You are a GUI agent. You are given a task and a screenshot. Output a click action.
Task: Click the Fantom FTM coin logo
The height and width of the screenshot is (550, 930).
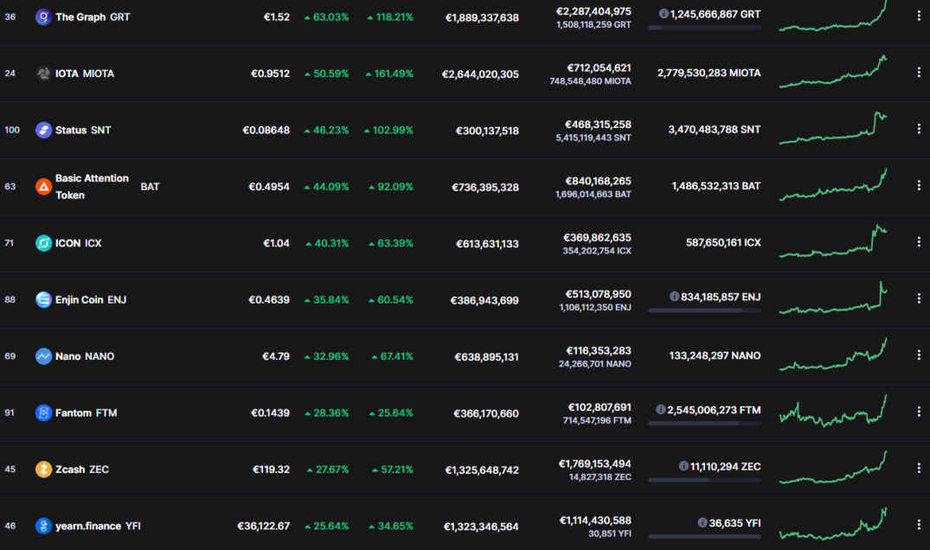point(43,412)
